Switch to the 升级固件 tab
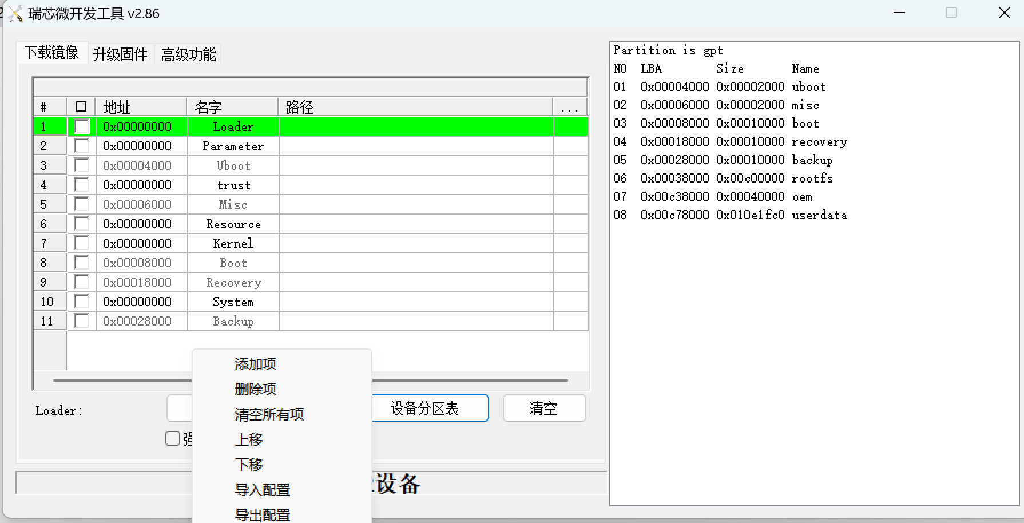 click(120, 54)
